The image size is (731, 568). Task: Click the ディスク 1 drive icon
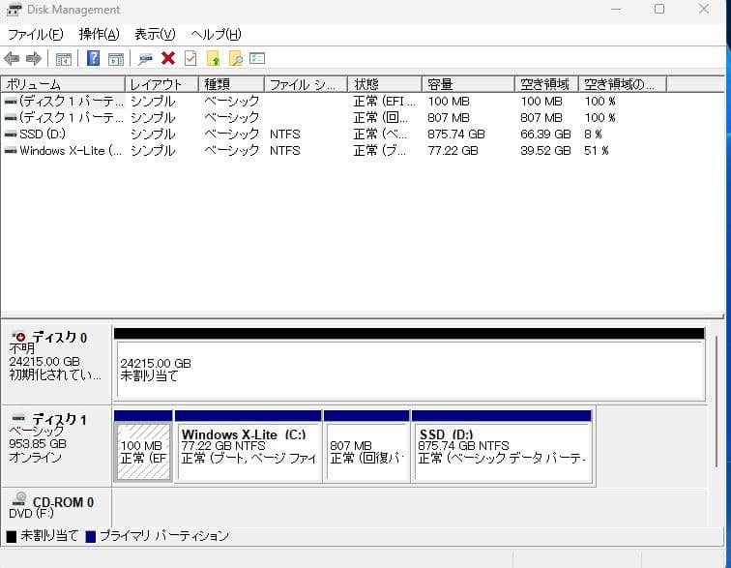(x=18, y=417)
